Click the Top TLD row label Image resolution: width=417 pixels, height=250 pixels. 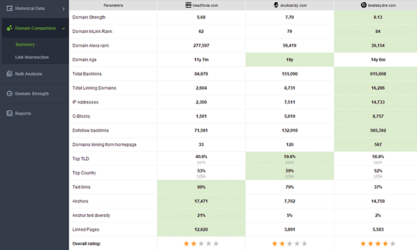[x=80, y=158]
